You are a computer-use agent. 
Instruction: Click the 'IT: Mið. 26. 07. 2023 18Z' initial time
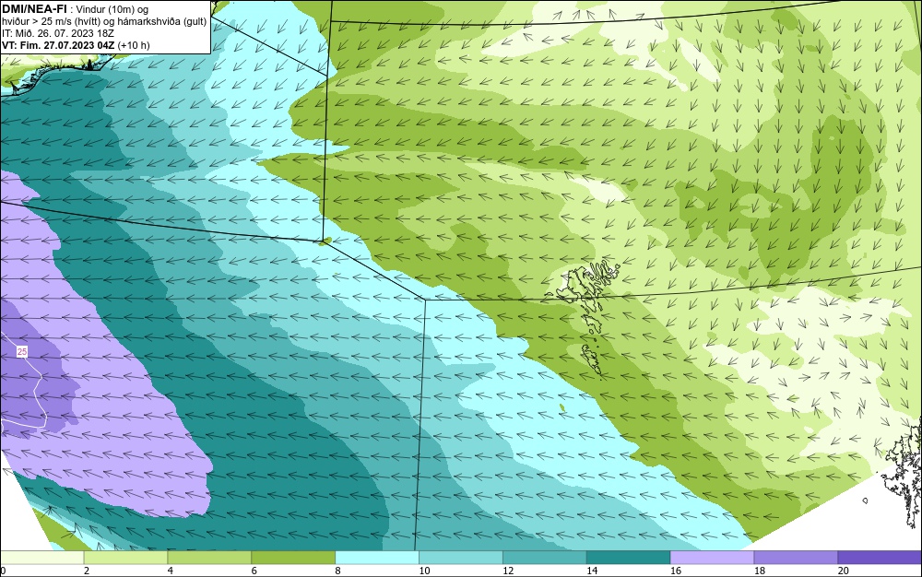pyautogui.click(x=57, y=33)
